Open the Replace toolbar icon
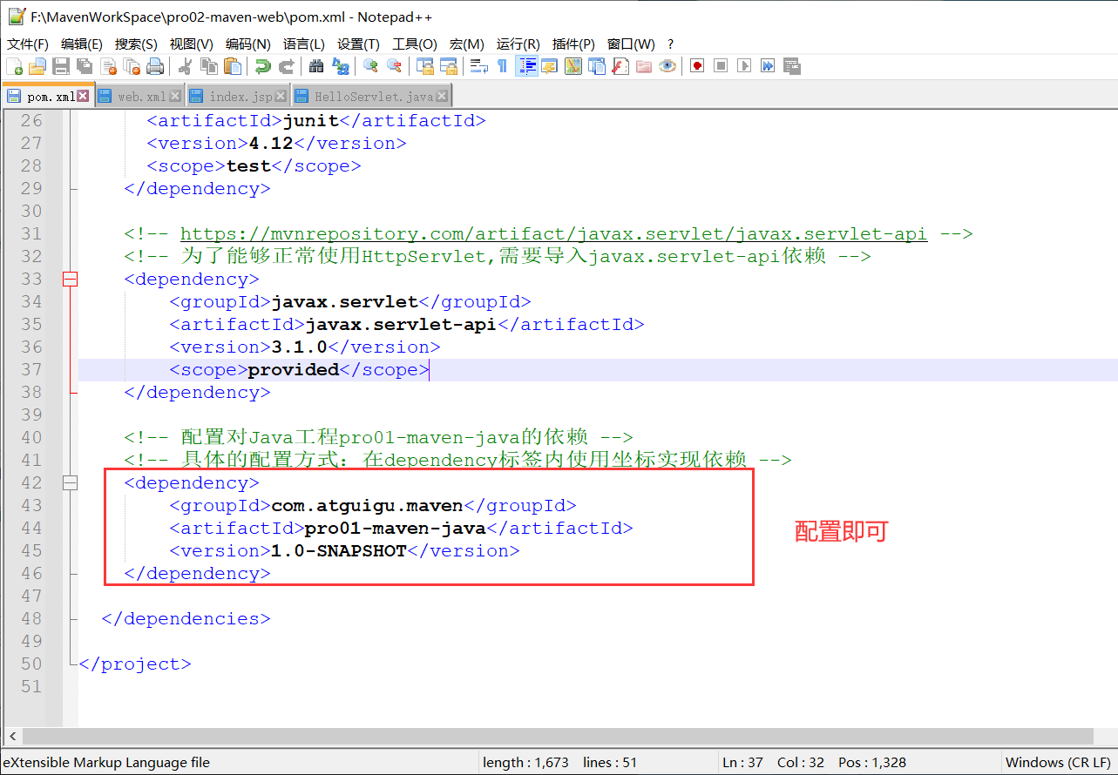 [341, 66]
